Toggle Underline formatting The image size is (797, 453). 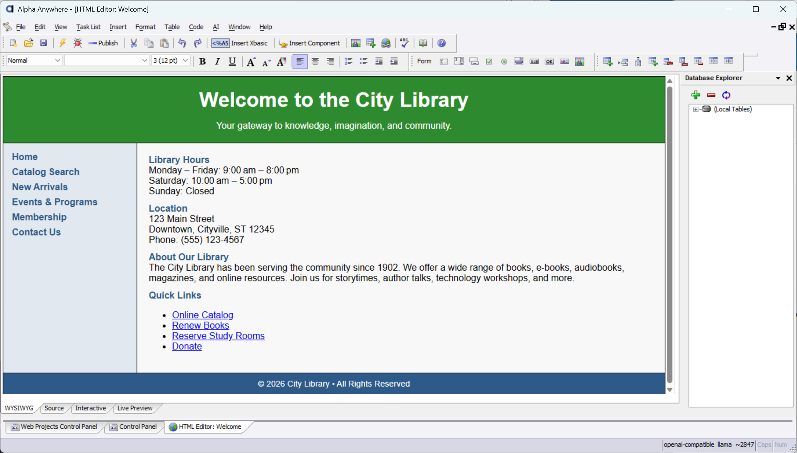(x=232, y=61)
